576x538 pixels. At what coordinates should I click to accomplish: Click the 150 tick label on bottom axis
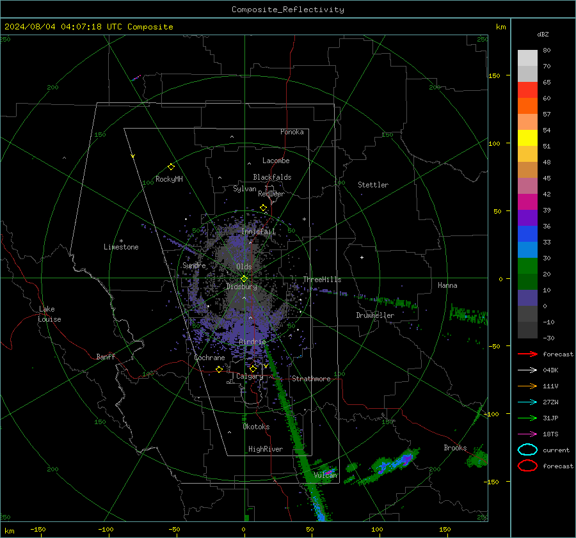point(445,529)
